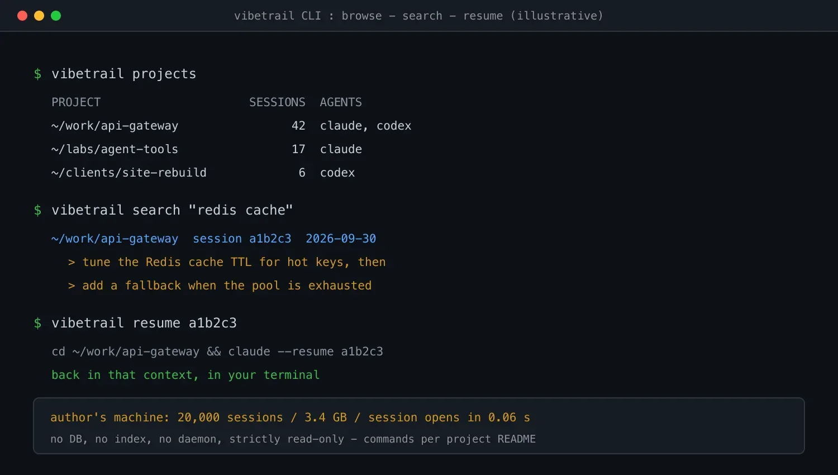This screenshot has height=475, width=838.
Task: Click 'claude' agent in agent-tools row
Action: coord(341,149)
